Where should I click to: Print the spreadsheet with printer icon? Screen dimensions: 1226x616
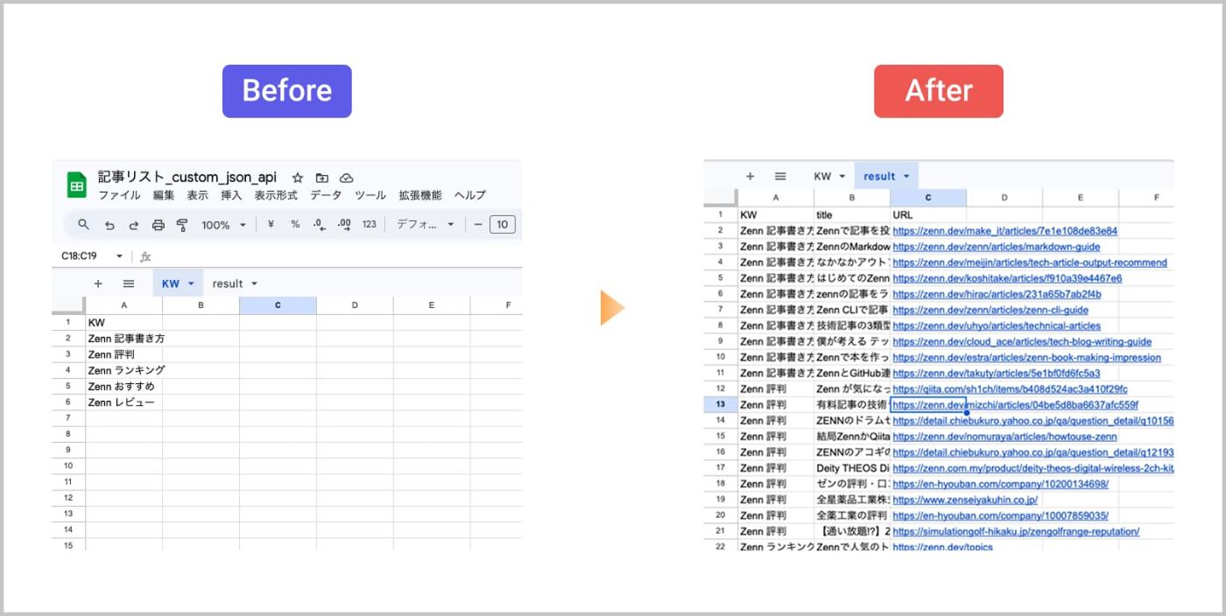click(159, 225)
